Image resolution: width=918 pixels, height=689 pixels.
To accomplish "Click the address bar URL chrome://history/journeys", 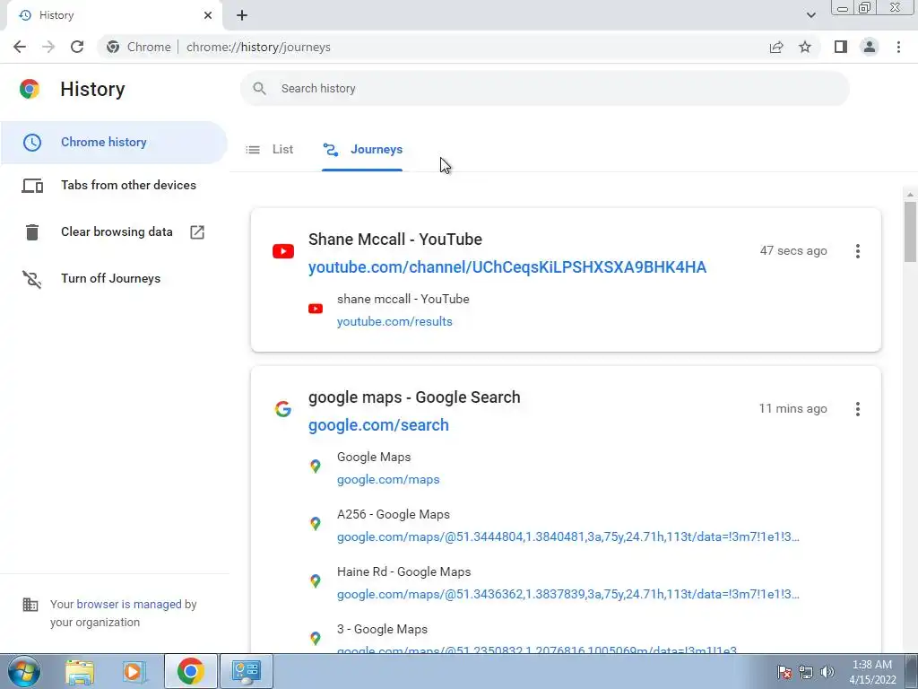I will click(258, 47).
